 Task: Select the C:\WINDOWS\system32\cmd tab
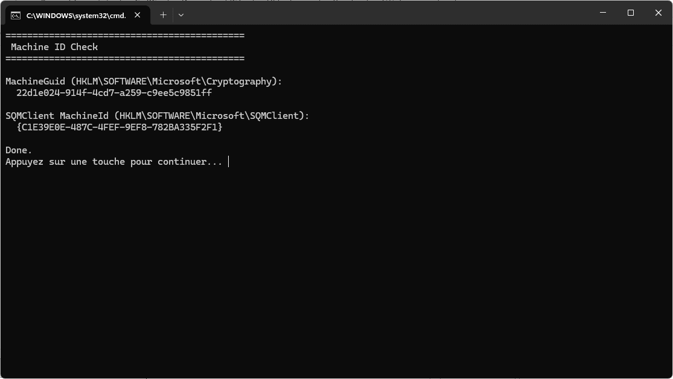pos(75,15)
